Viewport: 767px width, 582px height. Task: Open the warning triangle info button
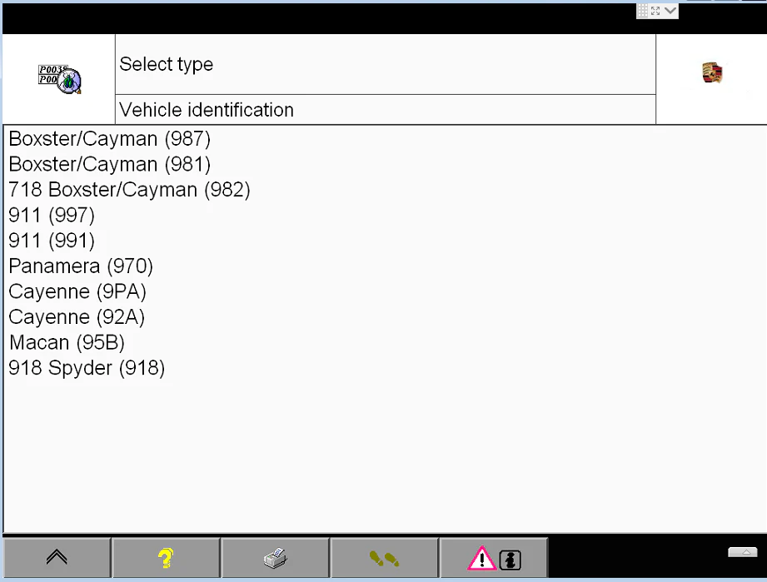coord(494,558)
